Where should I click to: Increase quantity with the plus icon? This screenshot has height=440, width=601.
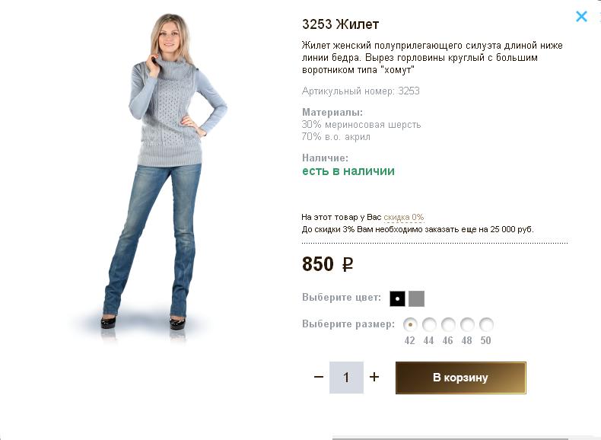pos(374,377)
